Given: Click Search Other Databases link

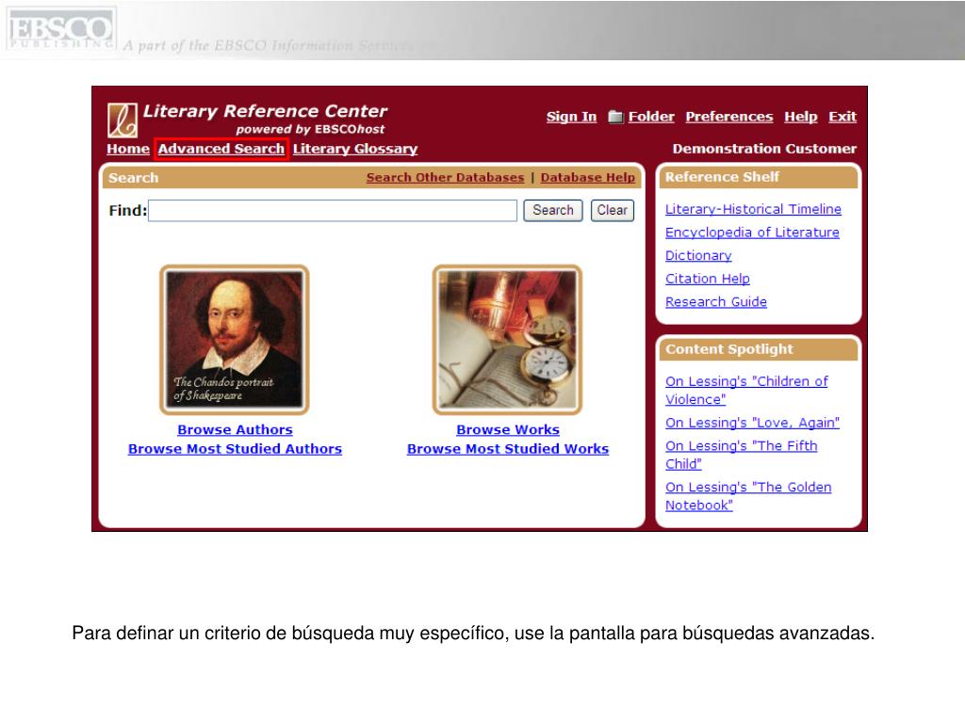Looking at the screenshot, I should coord(445,177).
